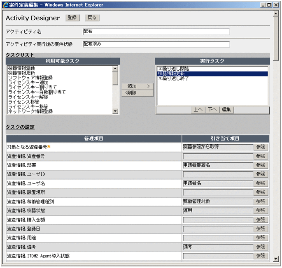282x268 pixels.
Task: Click the <削除 button
Action: coord(138,93)
